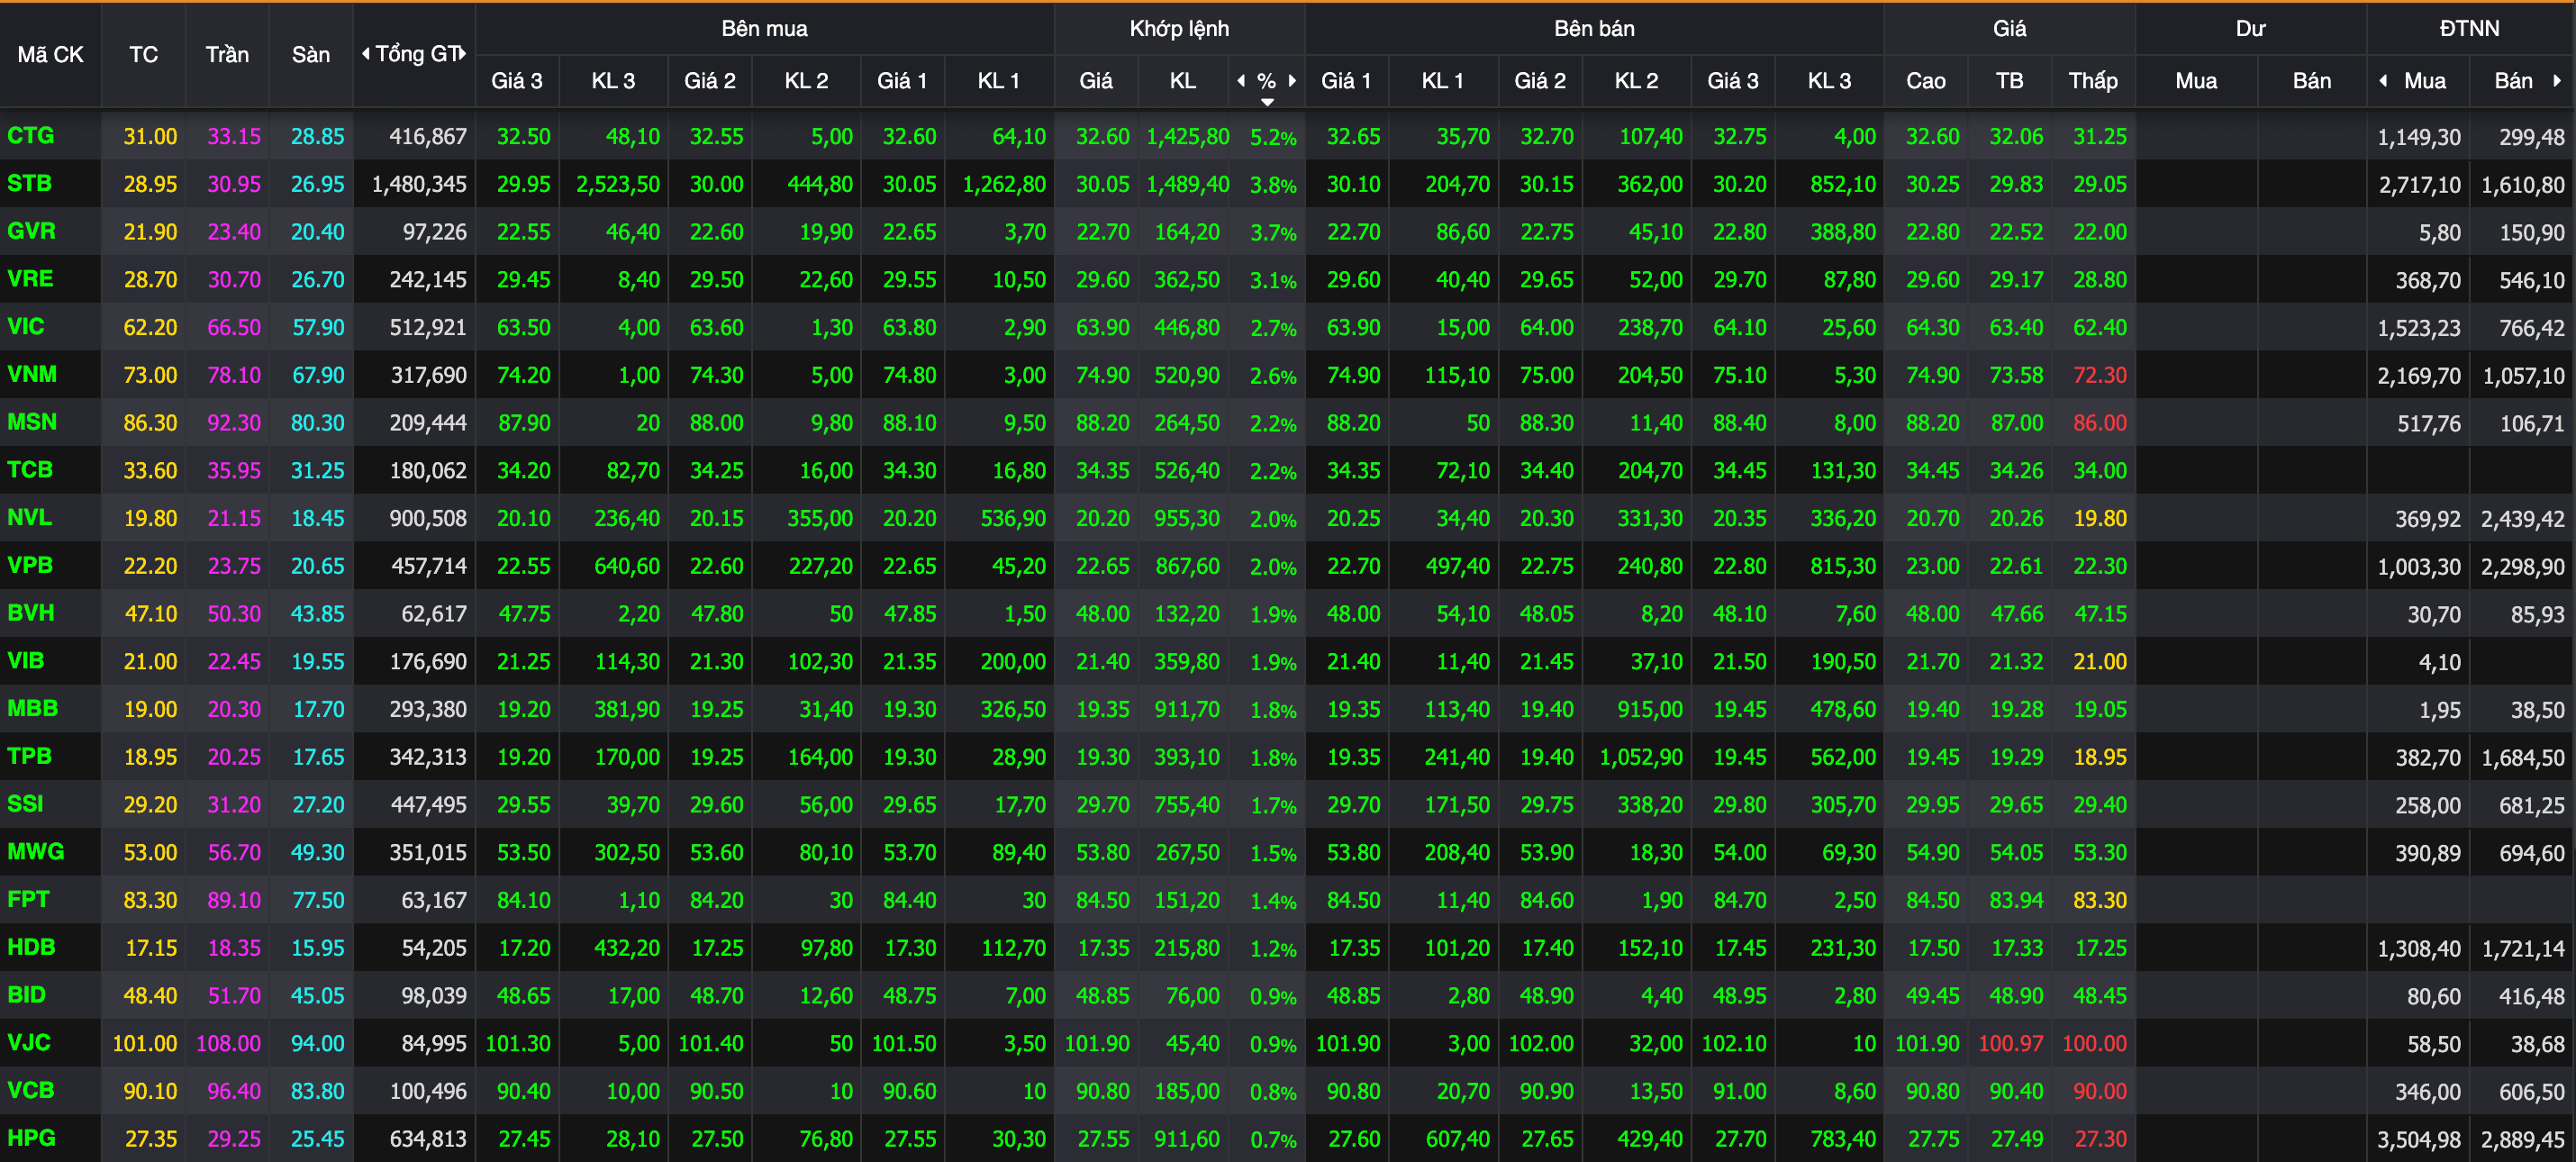Open the TPB stock symbol
The width and height of the screenshot is (2576, 1162).
pos(29,756)
